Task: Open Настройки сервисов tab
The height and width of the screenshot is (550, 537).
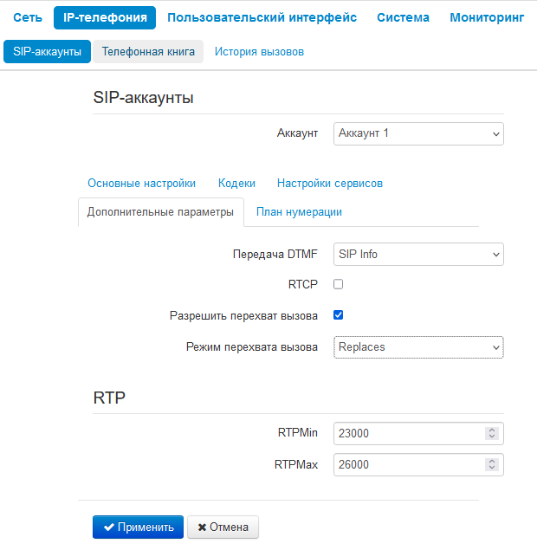Action: click(330, 183)
